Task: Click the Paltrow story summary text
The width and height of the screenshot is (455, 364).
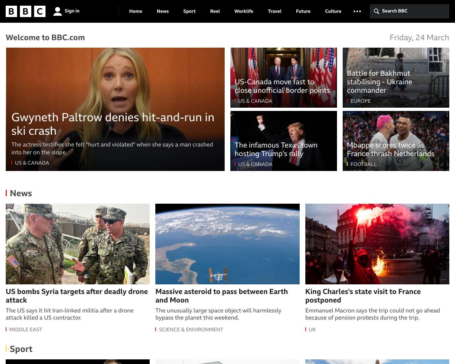Action: coord(112,148)
